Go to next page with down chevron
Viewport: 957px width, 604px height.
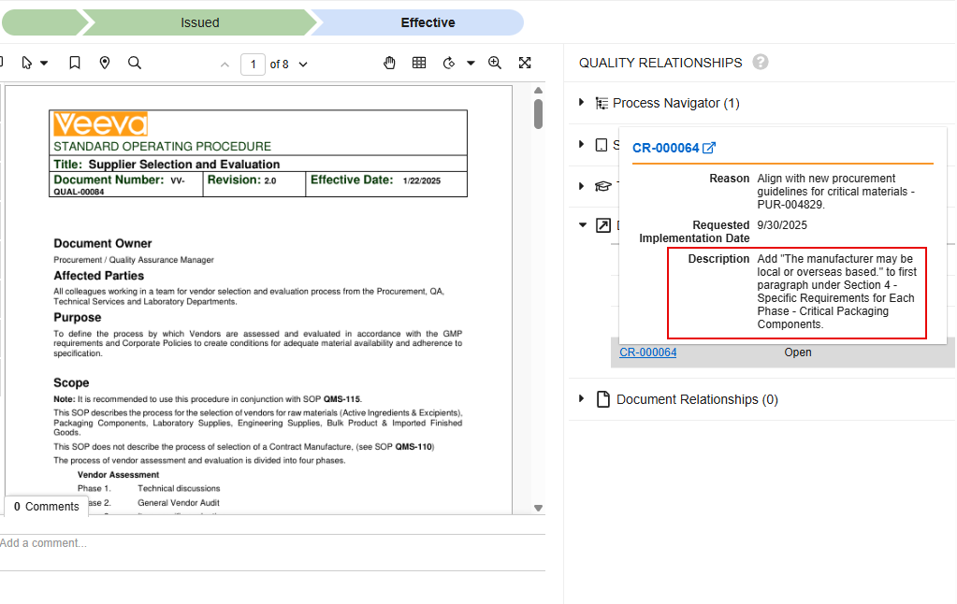(x=302, y=65)
